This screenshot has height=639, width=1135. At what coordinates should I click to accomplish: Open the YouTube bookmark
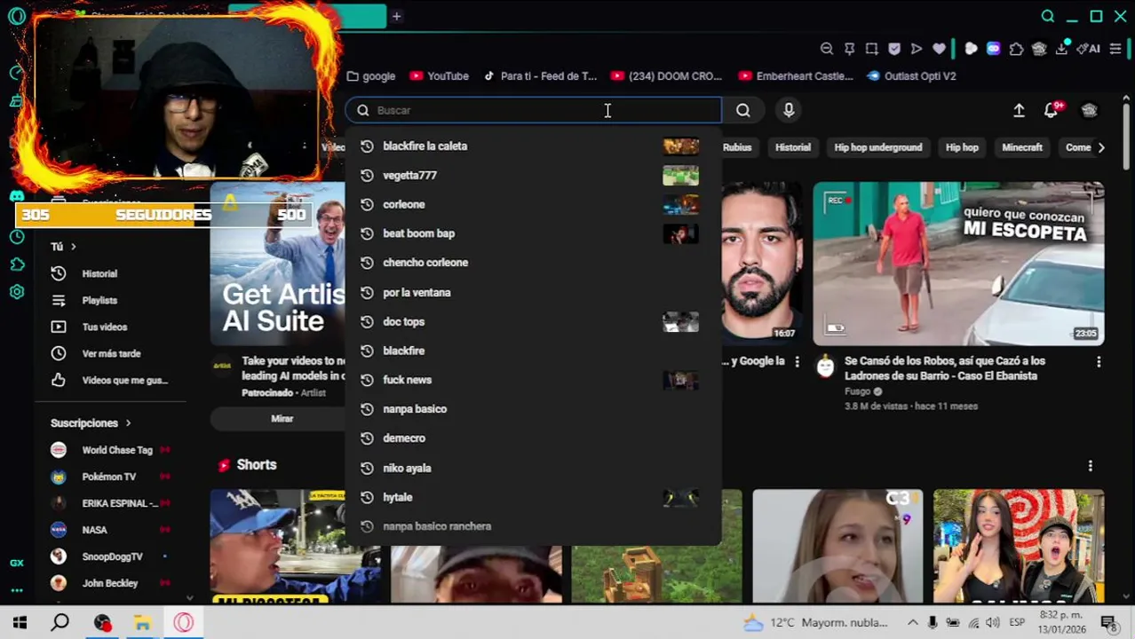pyautogui.click(x=439, y=76)
